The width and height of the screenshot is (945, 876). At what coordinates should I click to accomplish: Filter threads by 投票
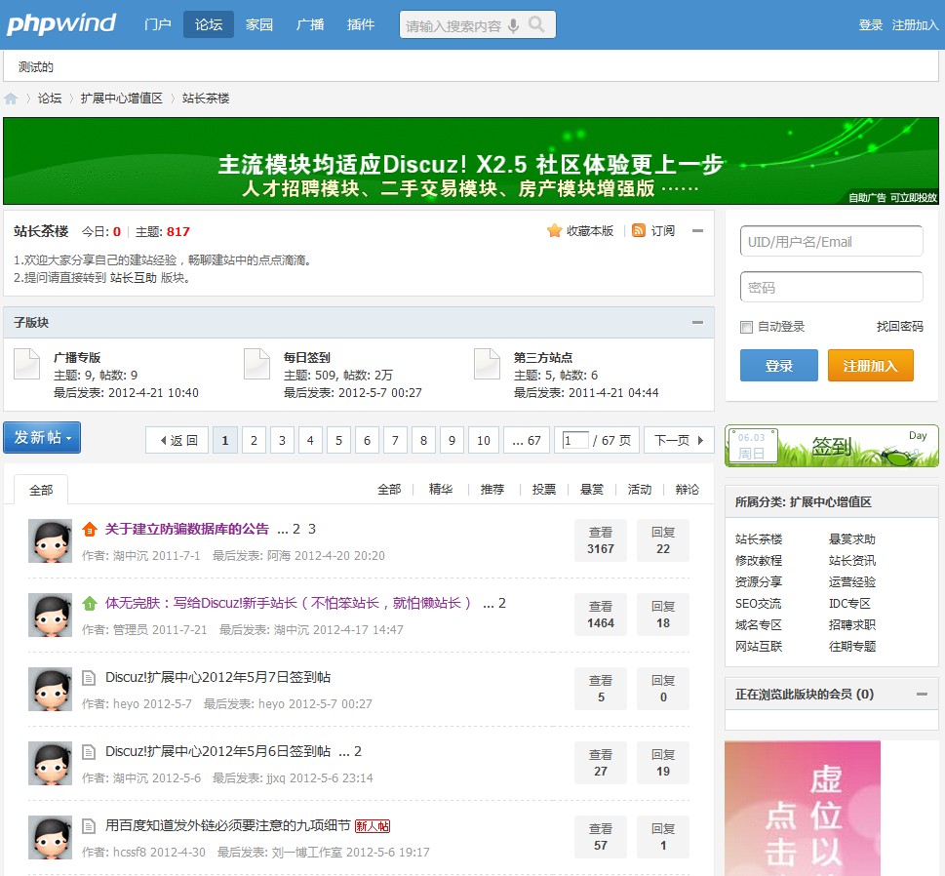543,489
